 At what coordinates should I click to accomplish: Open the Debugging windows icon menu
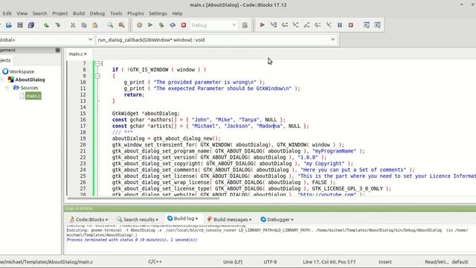[x=366, y=25]
